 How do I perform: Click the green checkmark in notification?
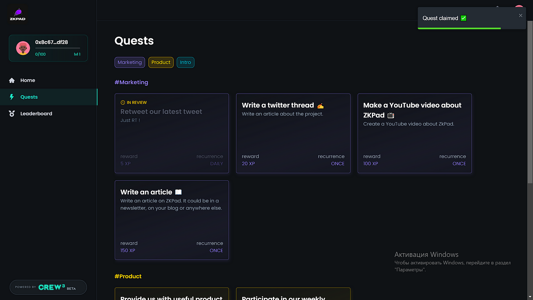[463, 18]
